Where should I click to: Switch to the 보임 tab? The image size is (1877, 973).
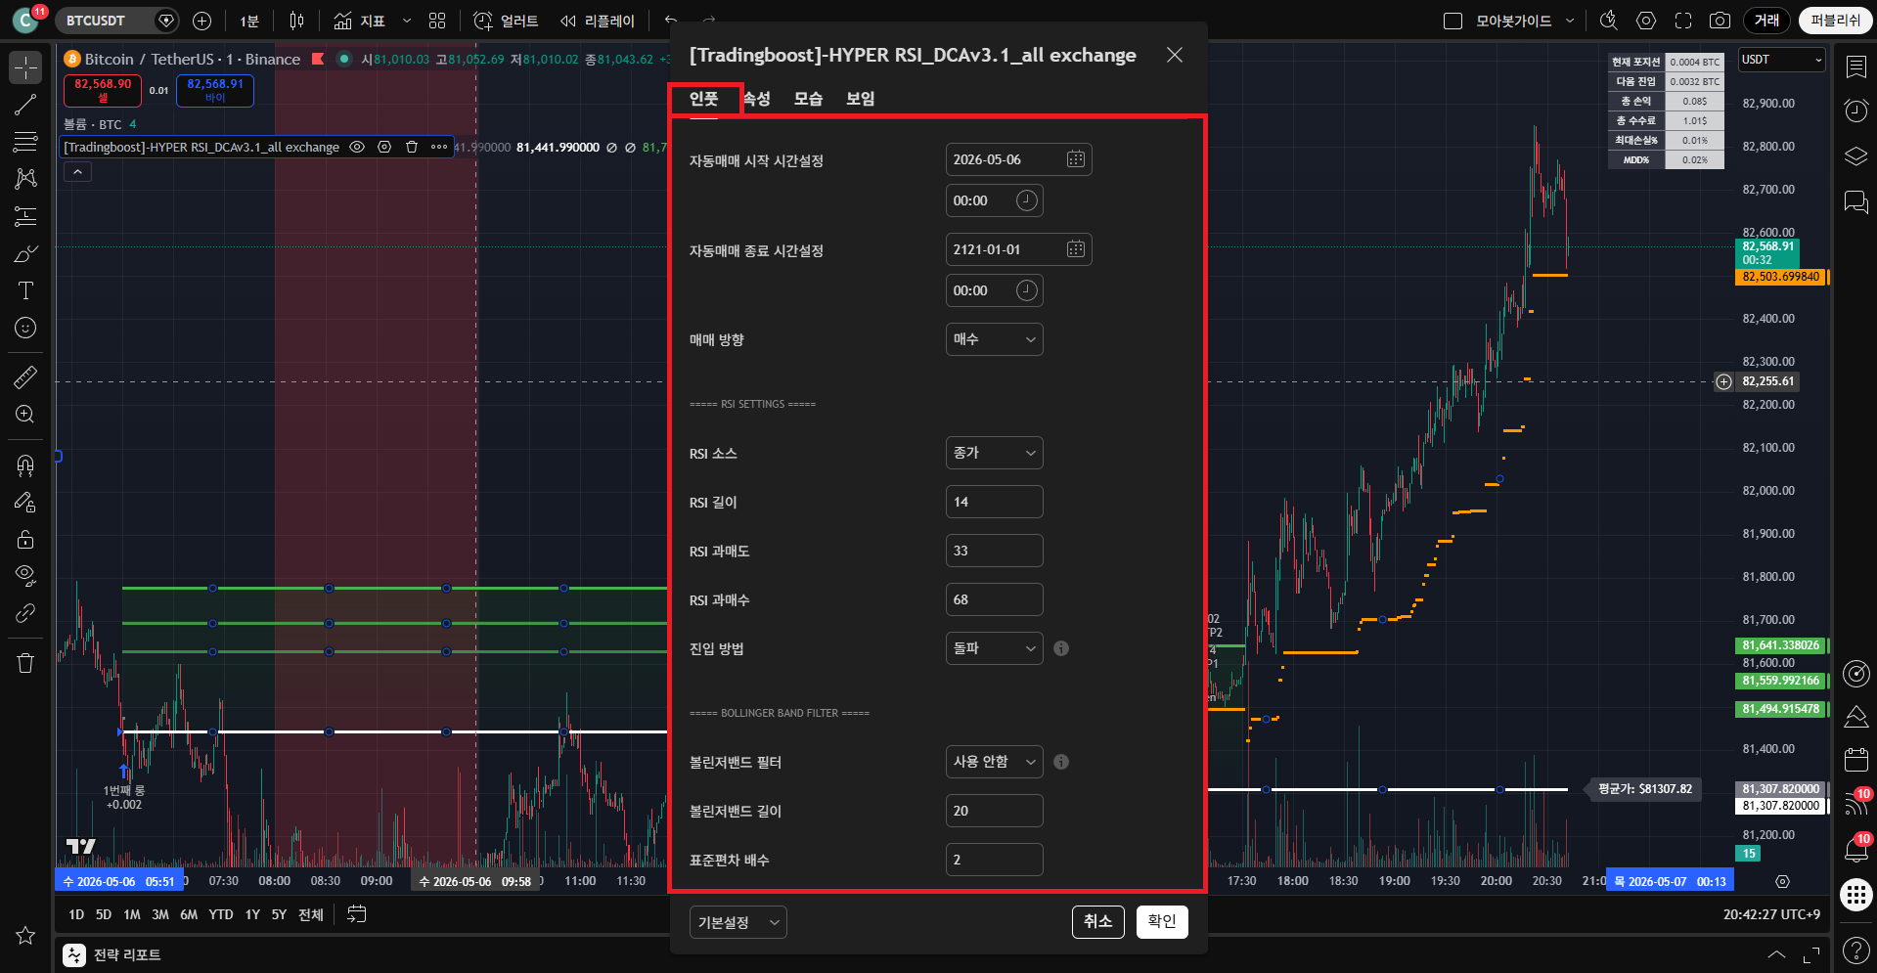click(860, 99)
